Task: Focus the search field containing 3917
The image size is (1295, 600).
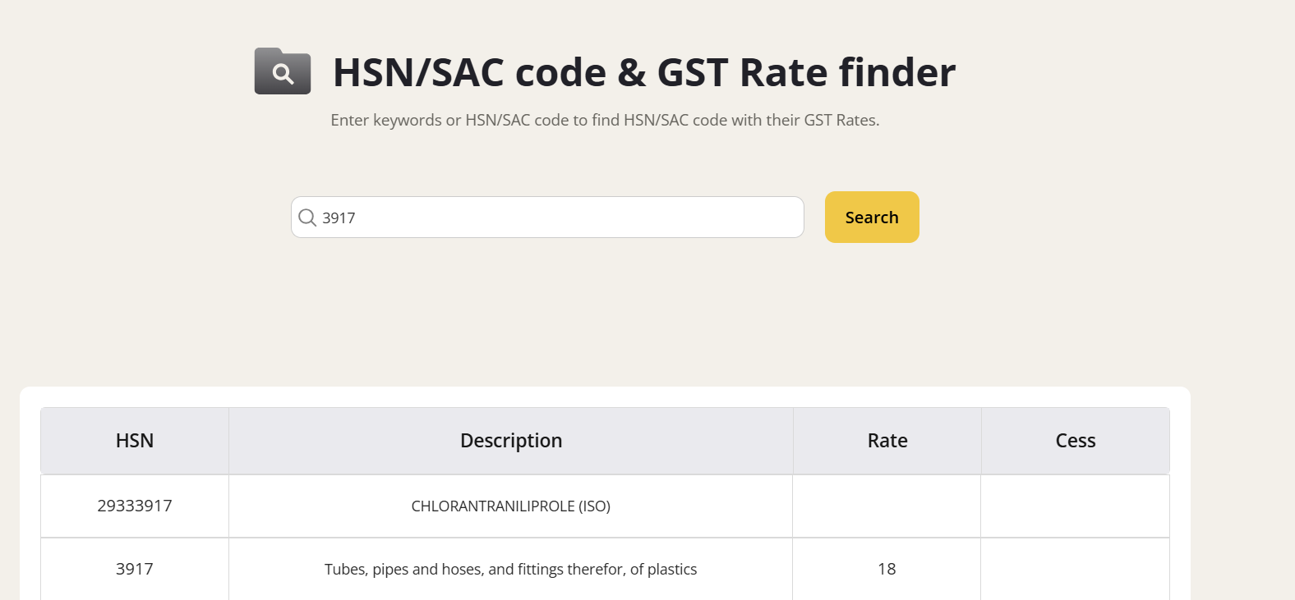Action: pyautogui.click(x=559, y=218)
